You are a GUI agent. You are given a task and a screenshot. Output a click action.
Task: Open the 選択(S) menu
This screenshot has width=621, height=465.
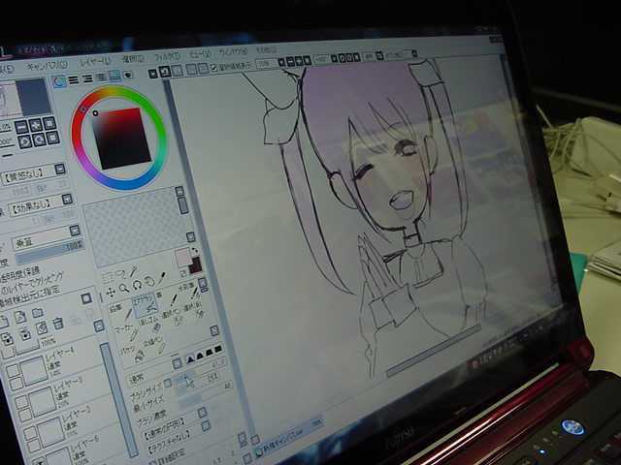[x=133, y=59]
